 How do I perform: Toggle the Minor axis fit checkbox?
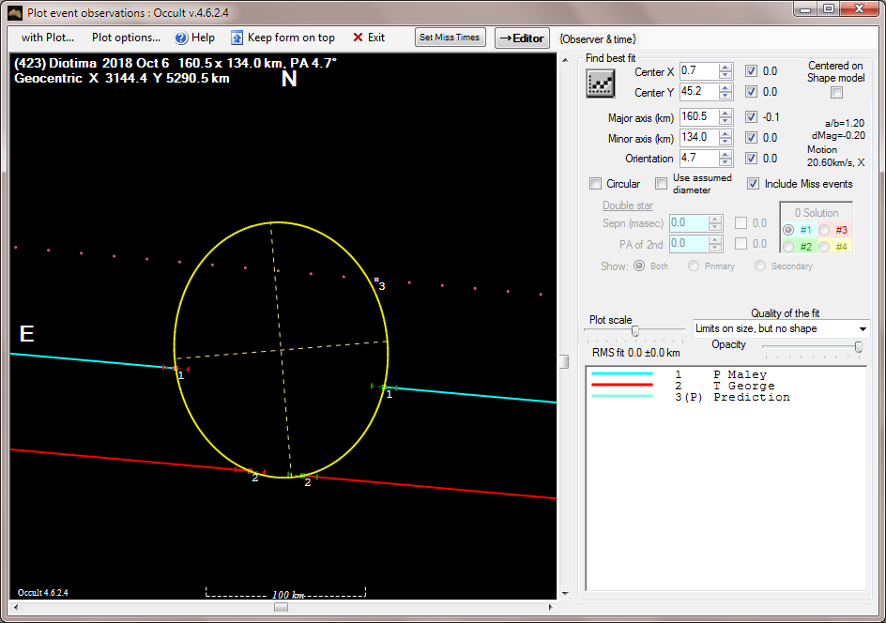pos(751,137)
